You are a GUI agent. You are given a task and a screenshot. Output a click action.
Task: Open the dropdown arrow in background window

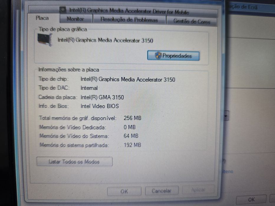point(226,116)
